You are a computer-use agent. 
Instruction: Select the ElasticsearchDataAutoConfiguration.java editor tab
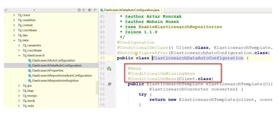coord(131,10)
